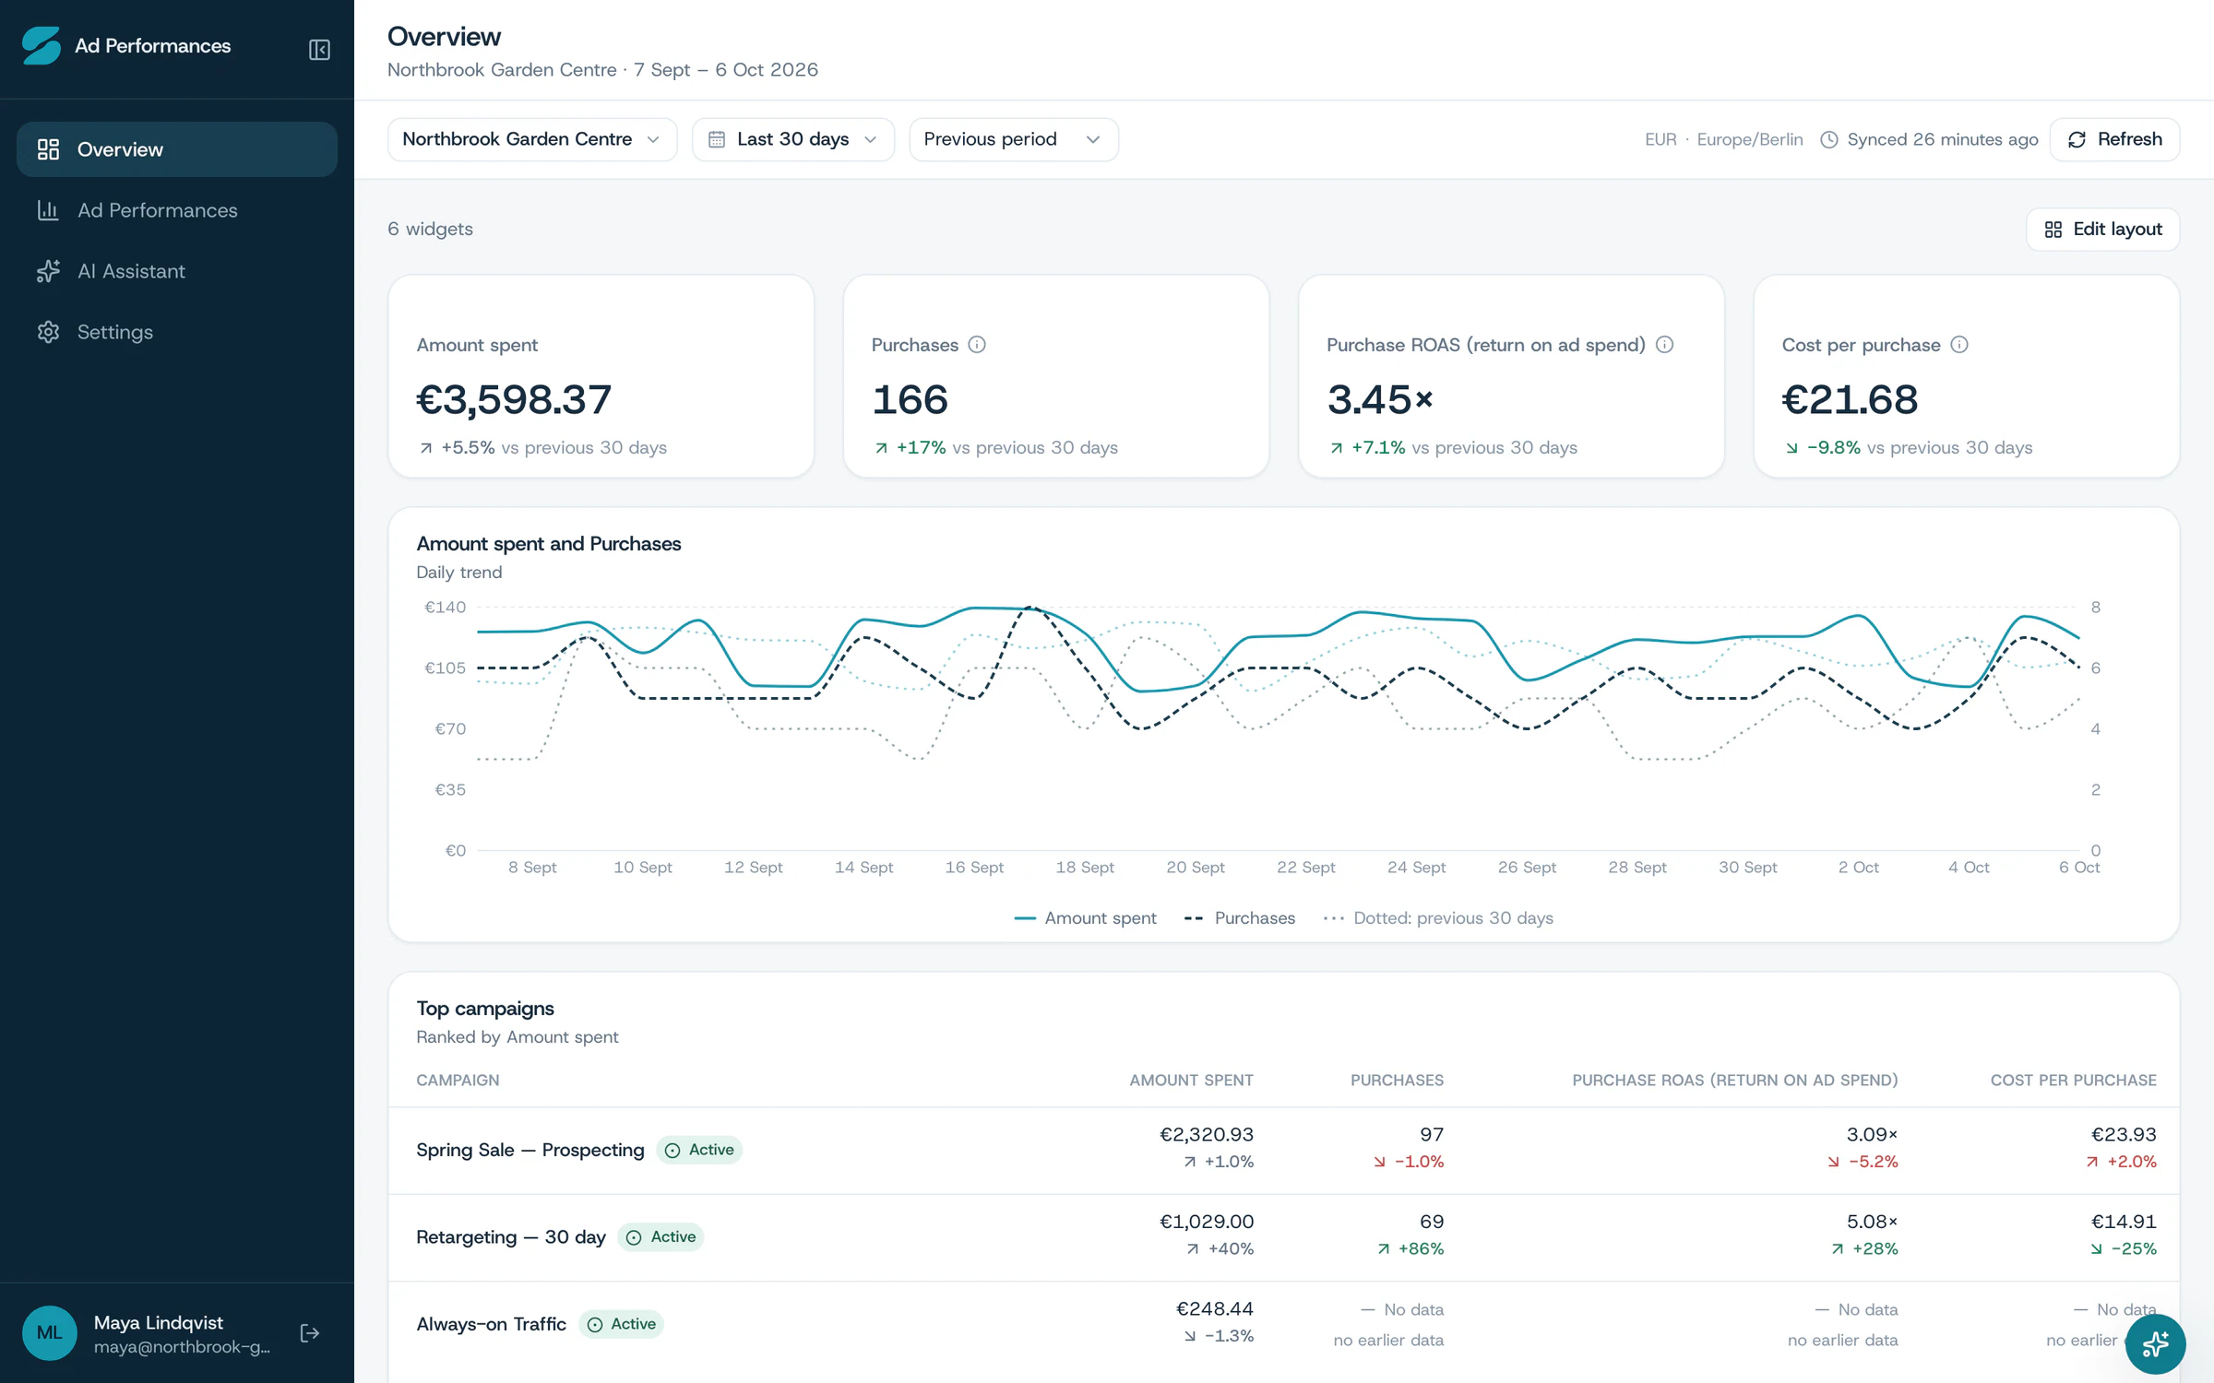This screenshot has height=1383, width=2214.
Task: Open the Last 30 days range dropdown
Action: pos(793,139)
